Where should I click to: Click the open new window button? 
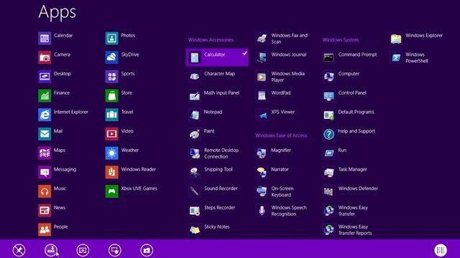(83, 250)
